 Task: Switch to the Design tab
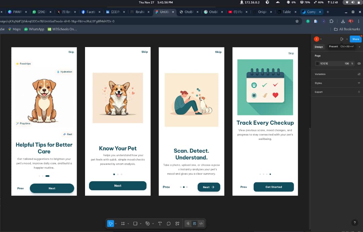click(x=319, y=47)
